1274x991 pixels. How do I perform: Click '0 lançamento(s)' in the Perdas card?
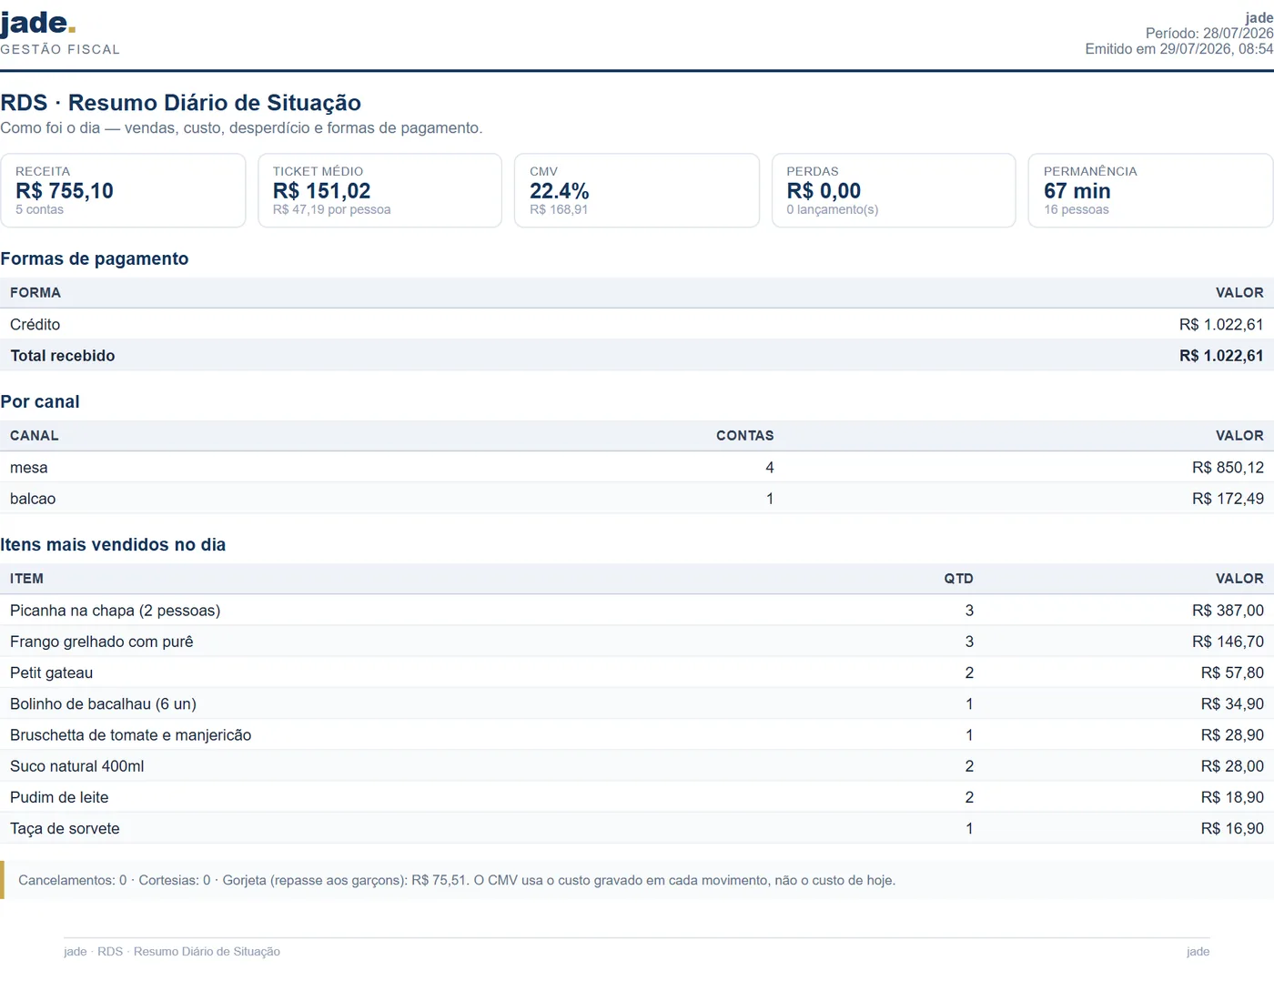point(833,209)
